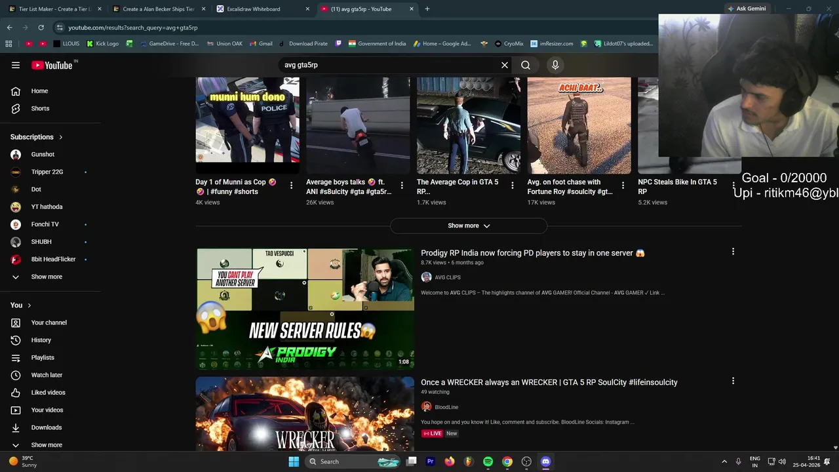Image resolution: width=839 pixels, height=472 pixels.
Task: Open AVG CLIPS channel link
Action: coord(447,277)
